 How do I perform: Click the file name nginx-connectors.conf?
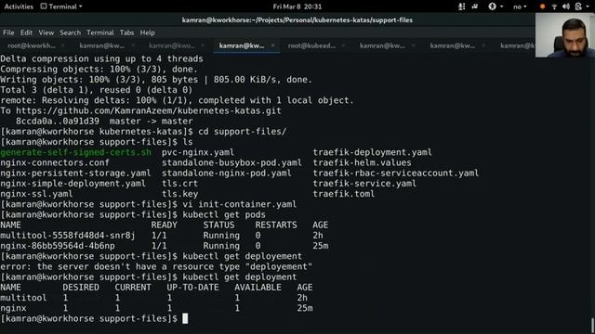click(x=55, y=162)
